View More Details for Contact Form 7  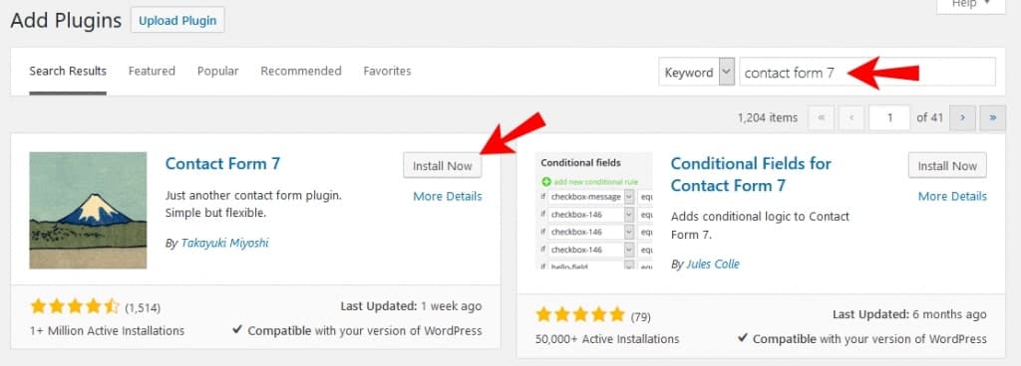[448, 196]
